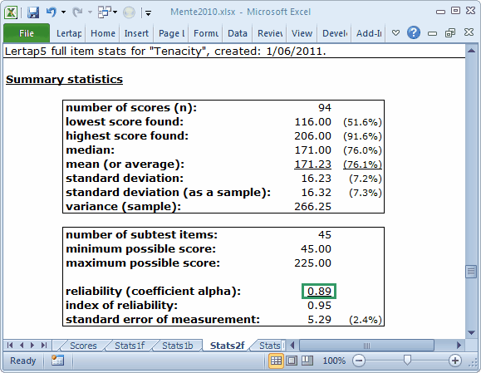This screenshot has height=373, width=481.
Task: Open the Developer ribbon tab
Action: coord(335,33)
